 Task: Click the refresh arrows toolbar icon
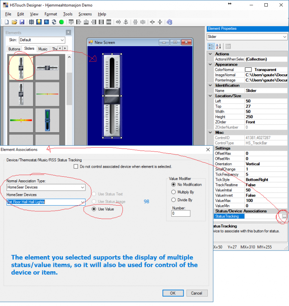pyautogui.click(x=54, y=22)
